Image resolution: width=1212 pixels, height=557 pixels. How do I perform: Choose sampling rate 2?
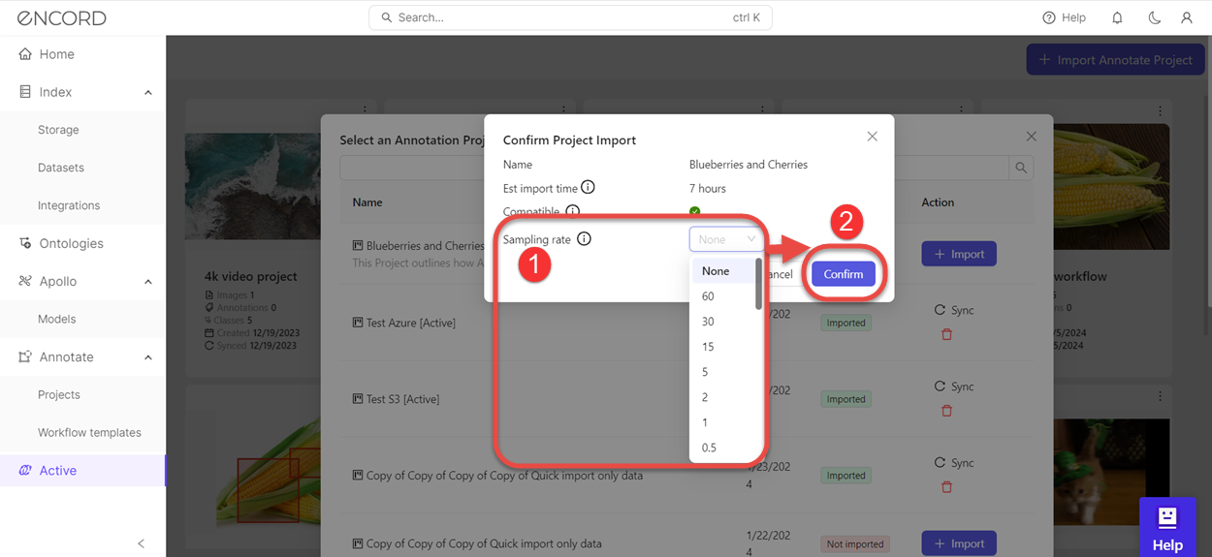coord(722,397)
